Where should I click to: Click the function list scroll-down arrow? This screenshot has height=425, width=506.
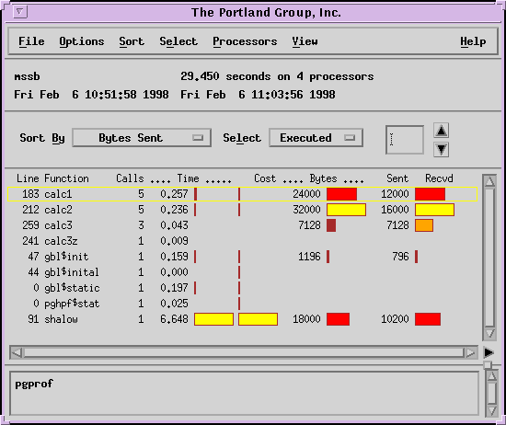click(x=489, y=333)
